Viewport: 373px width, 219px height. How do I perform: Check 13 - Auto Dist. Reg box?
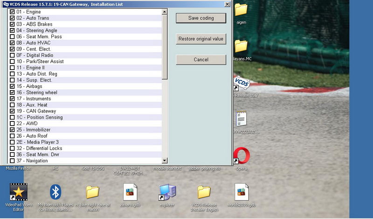click(x=12, y=74)
